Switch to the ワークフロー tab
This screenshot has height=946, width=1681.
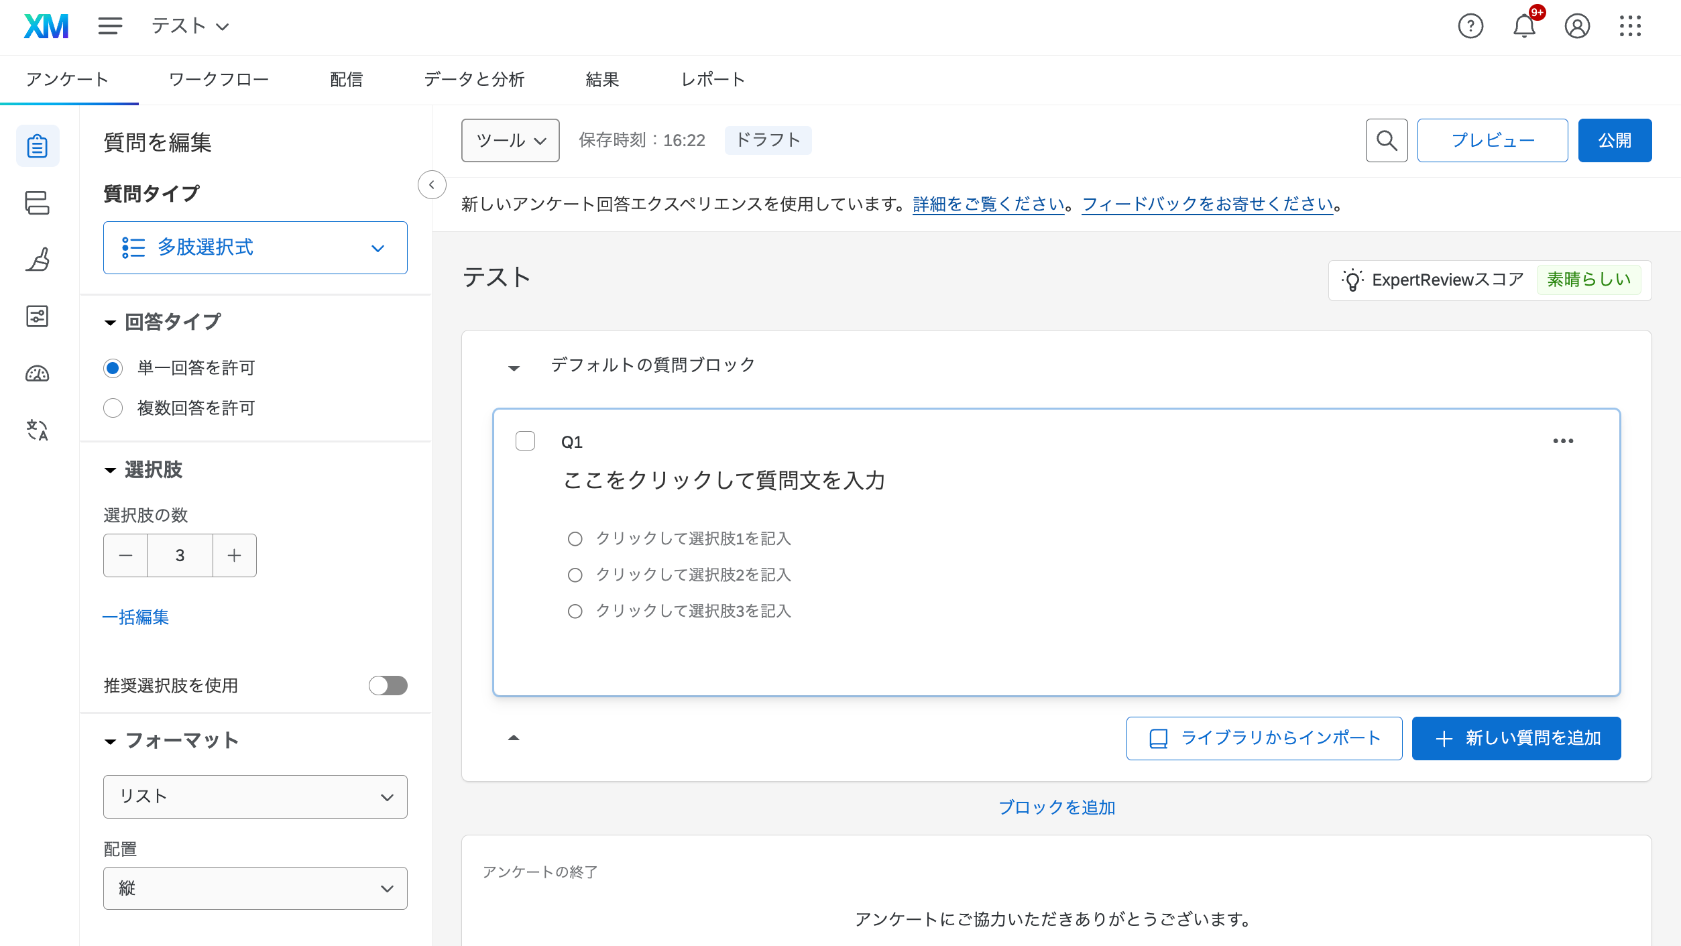(x=219, y=80)
